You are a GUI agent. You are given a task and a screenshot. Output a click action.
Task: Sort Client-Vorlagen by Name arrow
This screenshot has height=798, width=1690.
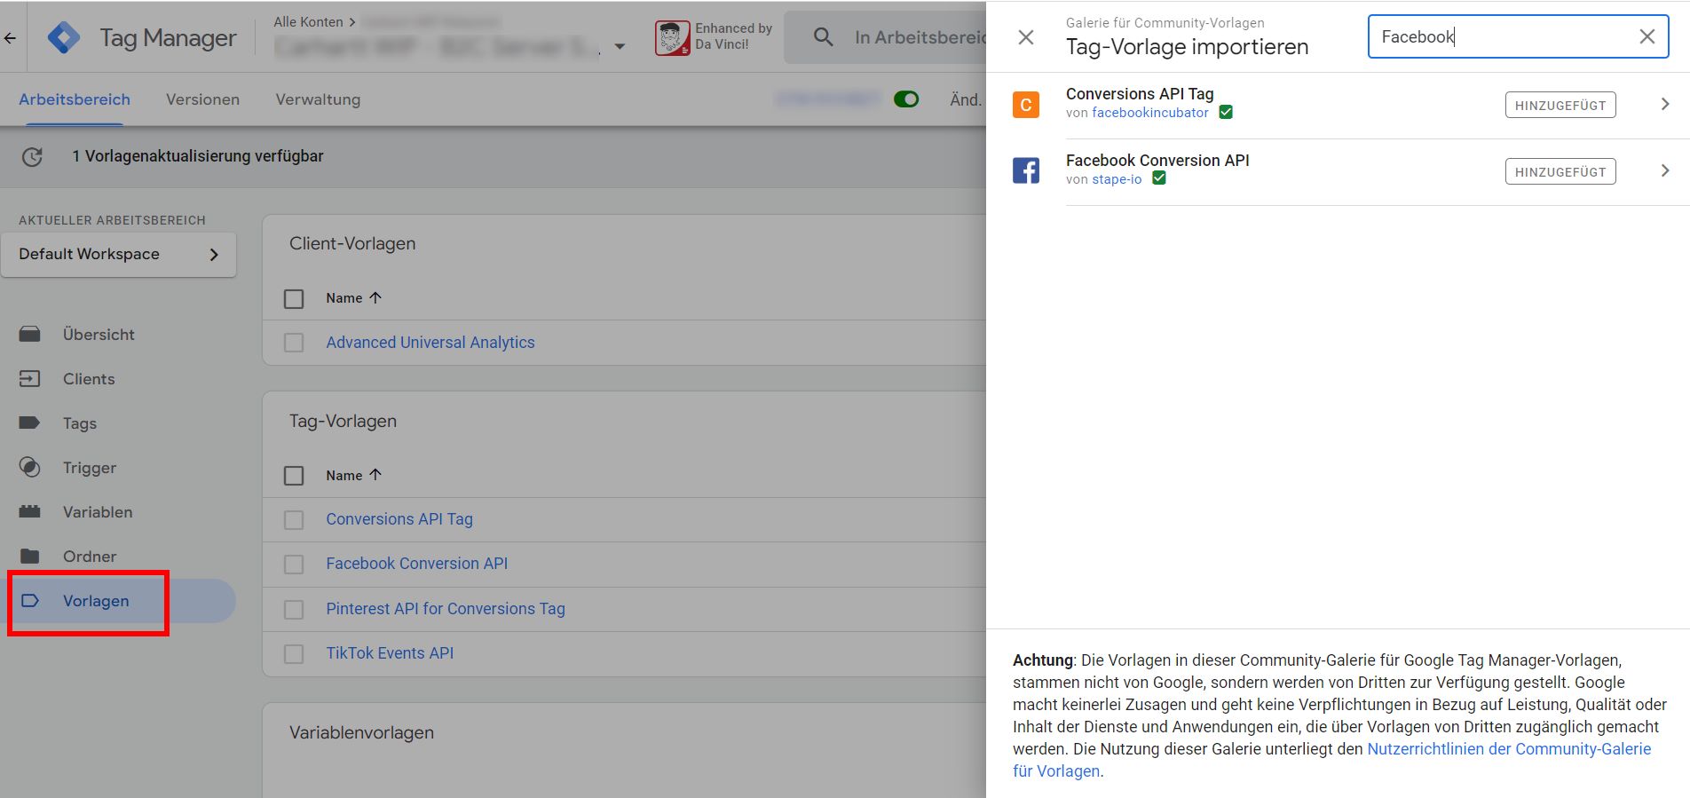click(375, 297)
